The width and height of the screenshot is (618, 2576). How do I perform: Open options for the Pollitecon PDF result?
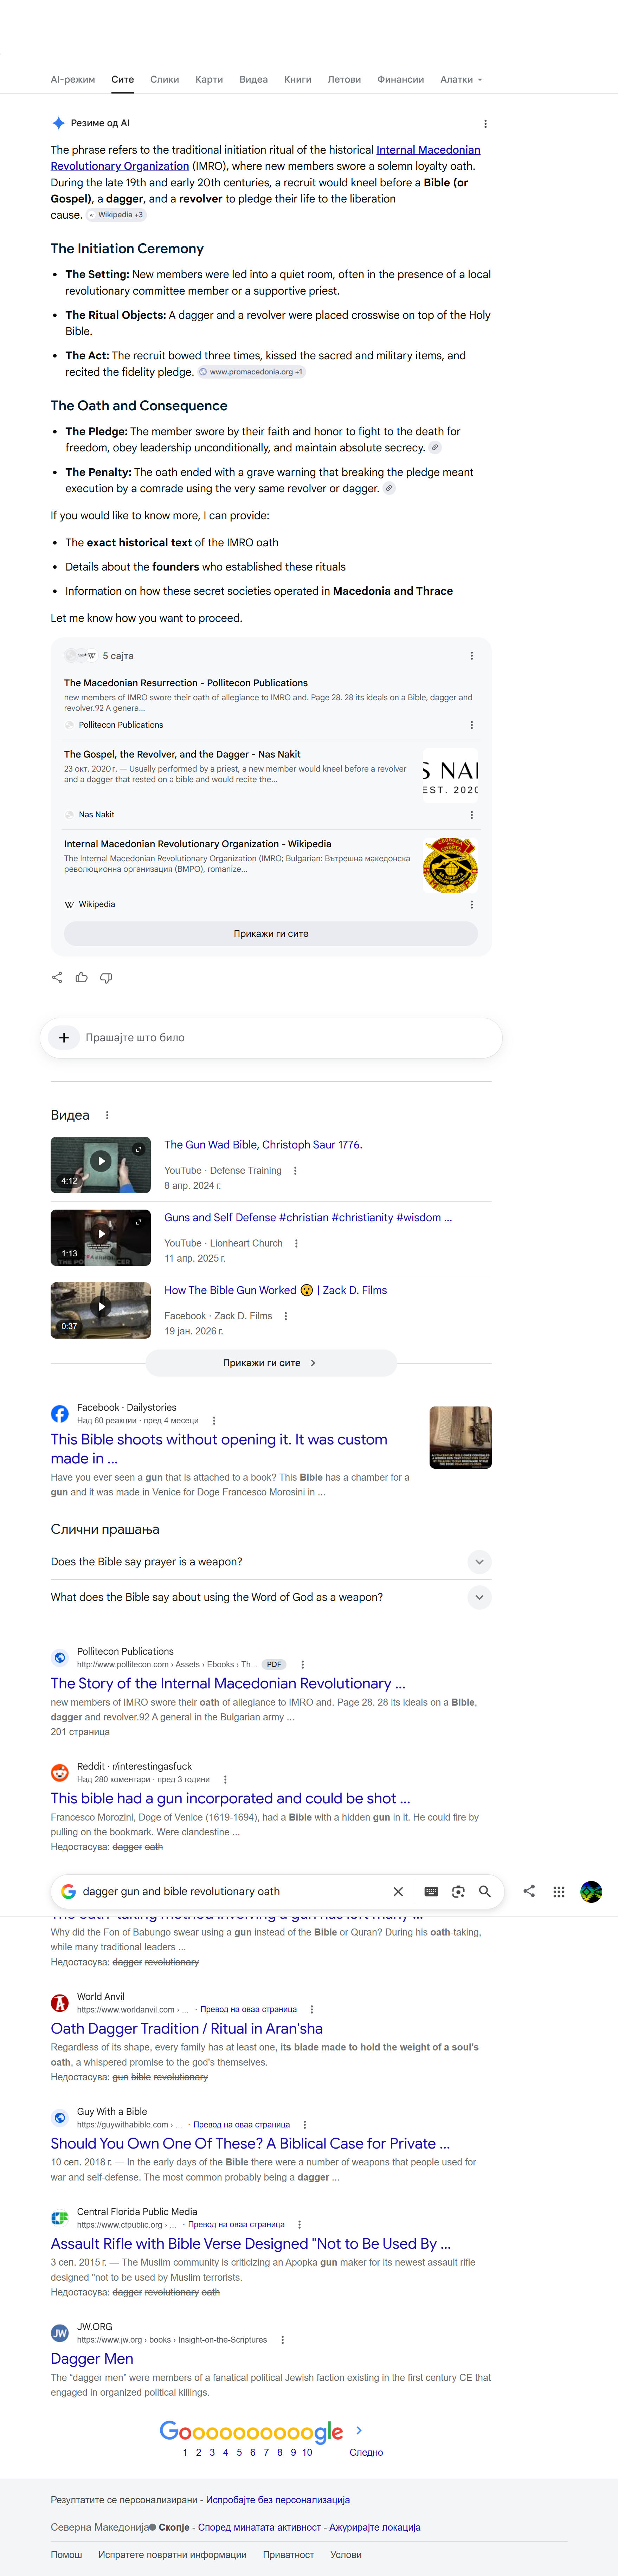coord(303,1665)
